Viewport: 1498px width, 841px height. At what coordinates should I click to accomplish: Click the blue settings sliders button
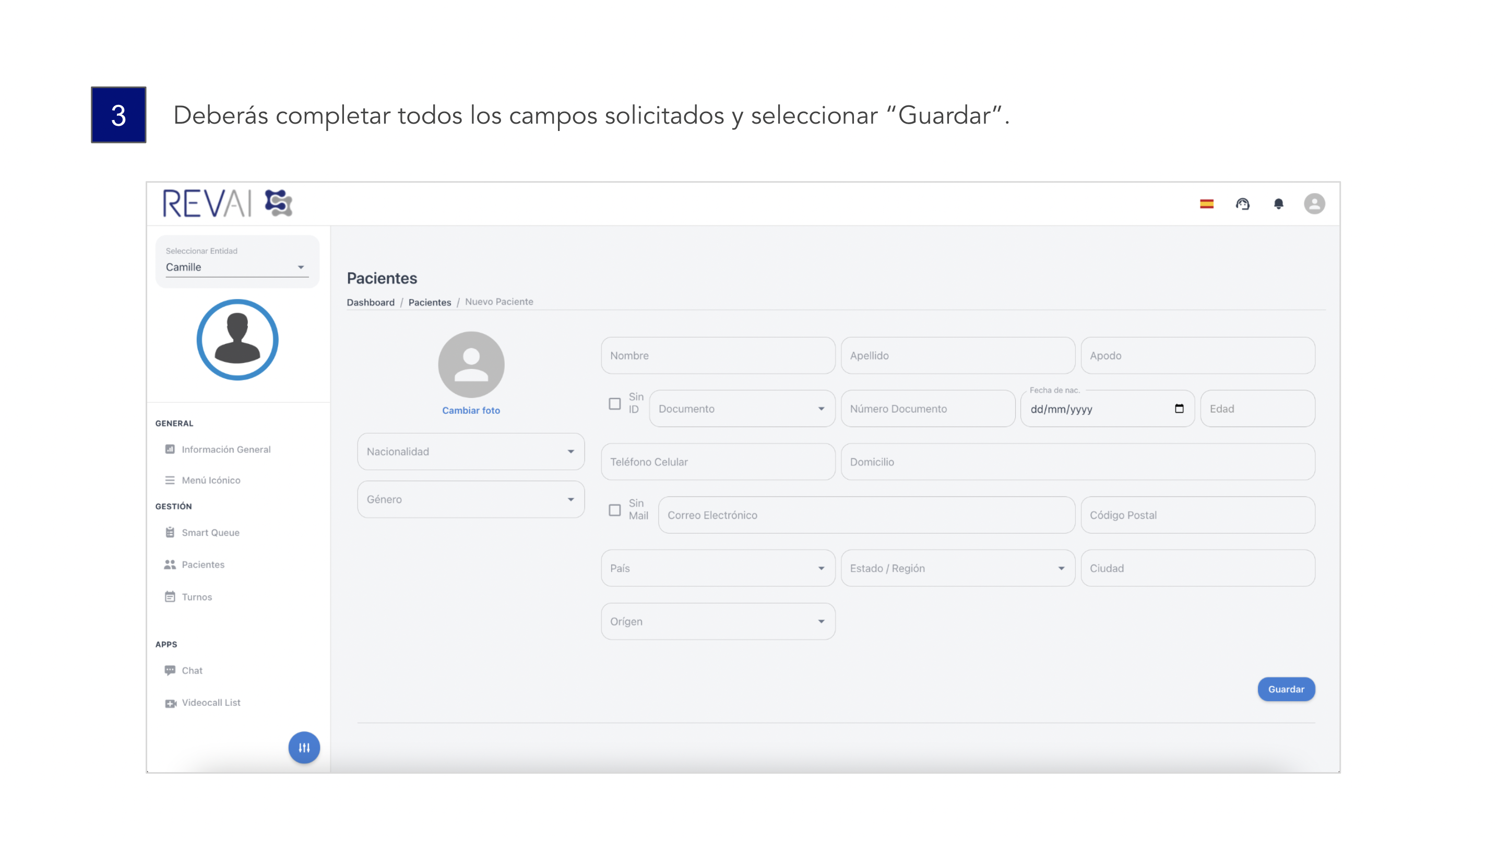[304, 748]
